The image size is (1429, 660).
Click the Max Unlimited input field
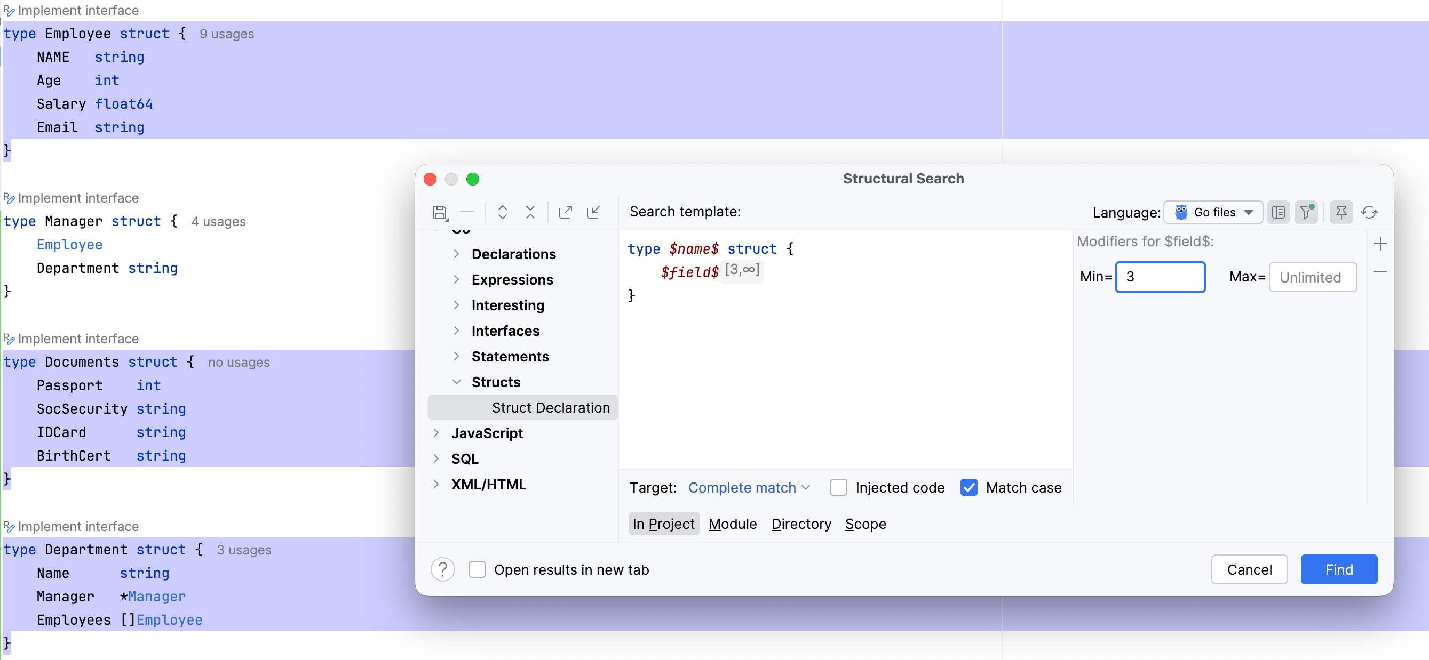click(x=1312, y=277)
